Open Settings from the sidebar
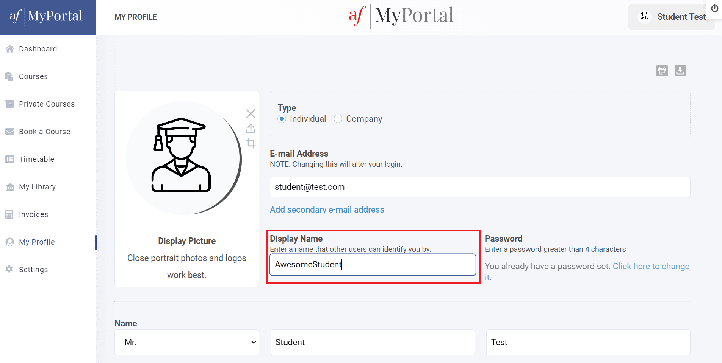Viewport: 722px width, 363px height. point(33,270)
